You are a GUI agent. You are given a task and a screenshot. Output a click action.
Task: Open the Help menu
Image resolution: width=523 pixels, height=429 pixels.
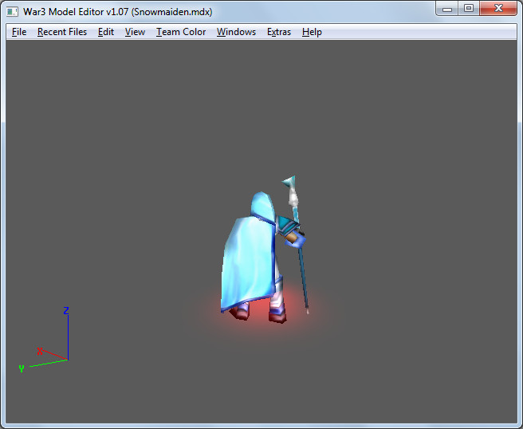312,32
